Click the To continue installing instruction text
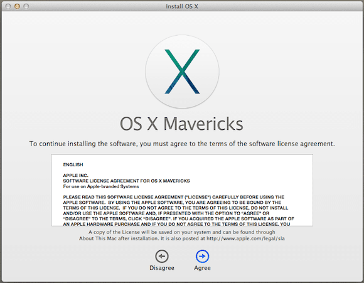The image size is (364, 283). pos(182,144)
